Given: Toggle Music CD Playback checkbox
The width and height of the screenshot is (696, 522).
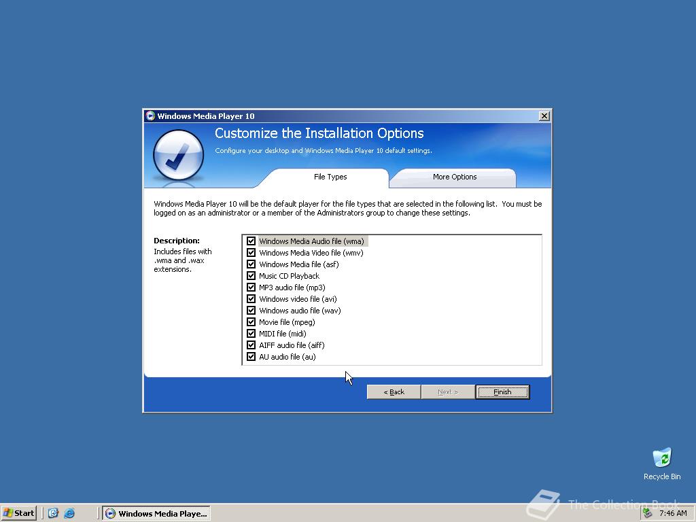Looking at the screenshot, I should tap(251, 276).
